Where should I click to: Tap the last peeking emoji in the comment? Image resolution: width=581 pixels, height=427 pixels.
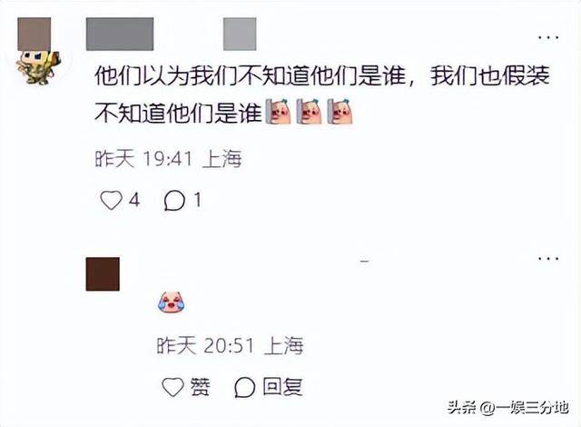pos(340,112)
